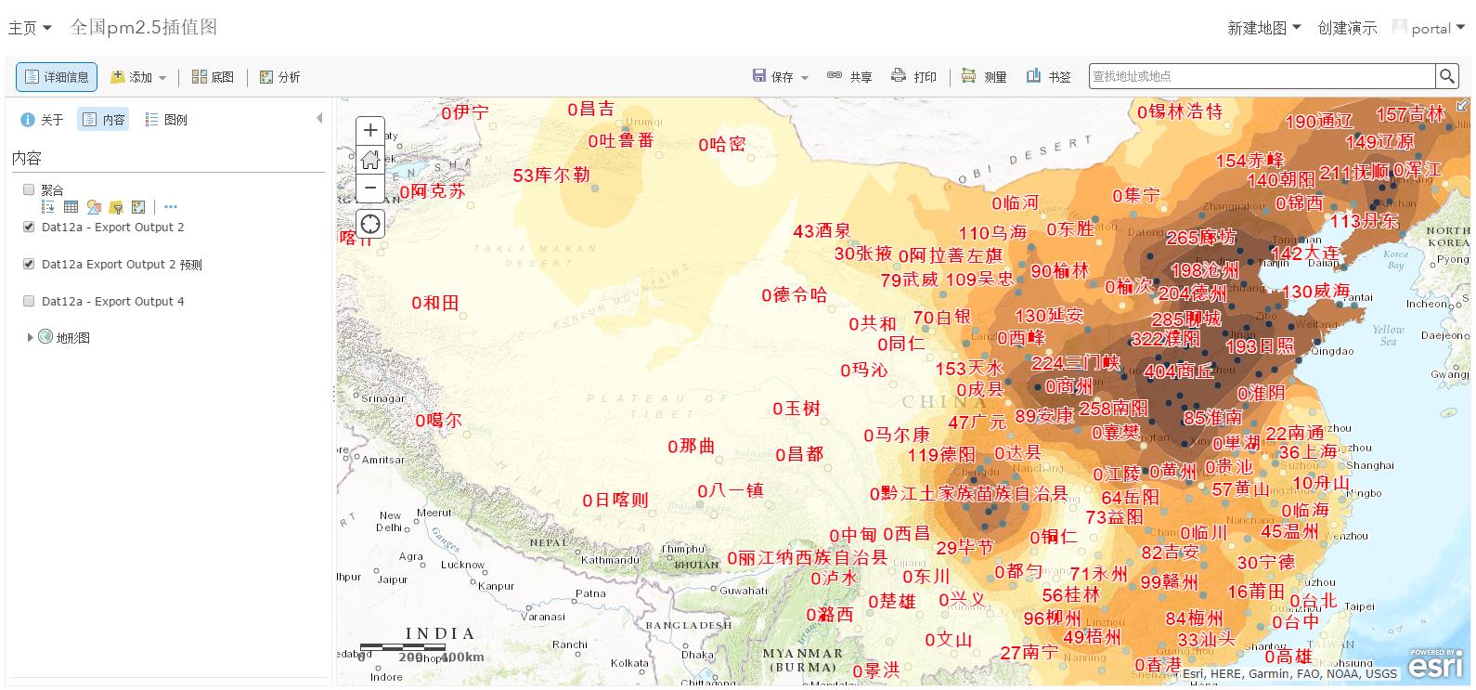Click the search magnifier button

tap(1446, 76)
